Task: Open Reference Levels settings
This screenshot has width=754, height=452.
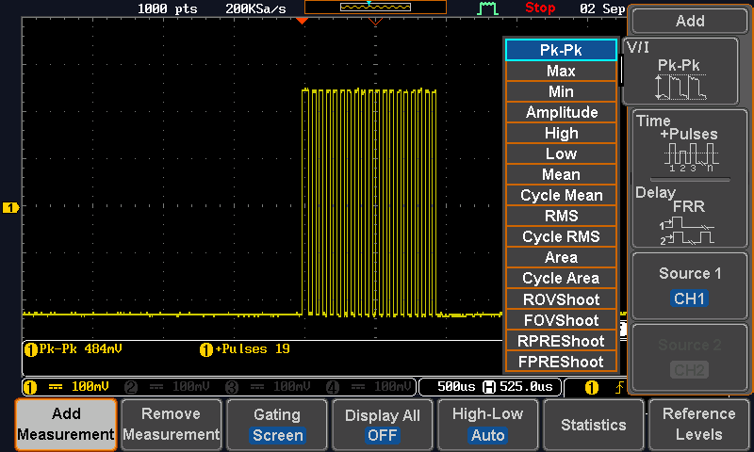Action: click(x=698, y=425)
